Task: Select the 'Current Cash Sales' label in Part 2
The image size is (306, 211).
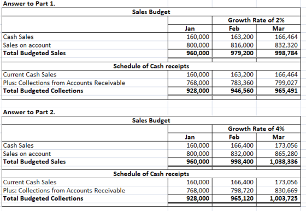Action: [30, 182]
